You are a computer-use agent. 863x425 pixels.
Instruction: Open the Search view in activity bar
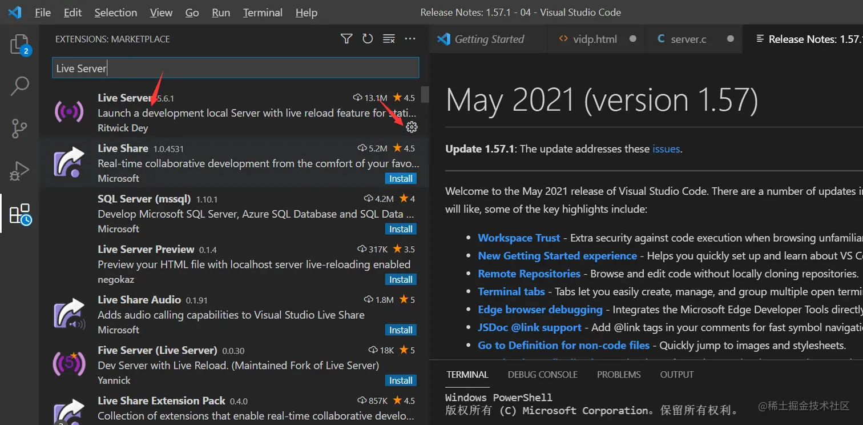tap(19, 86)
